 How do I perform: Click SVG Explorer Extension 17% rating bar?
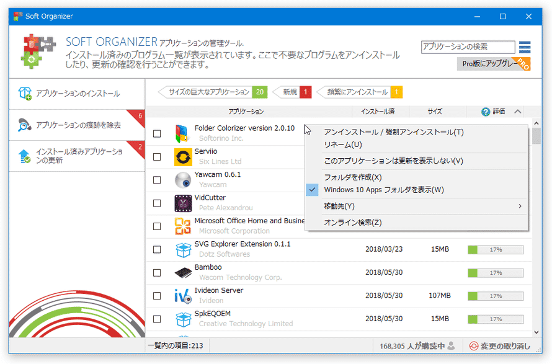(496, 249)
